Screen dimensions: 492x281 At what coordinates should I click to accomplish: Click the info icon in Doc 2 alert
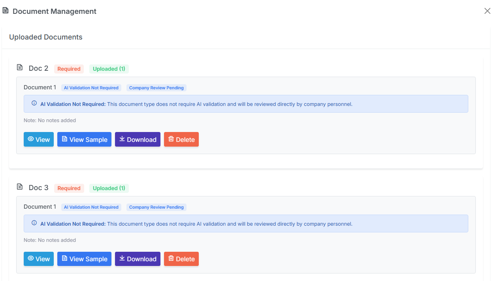34,104
